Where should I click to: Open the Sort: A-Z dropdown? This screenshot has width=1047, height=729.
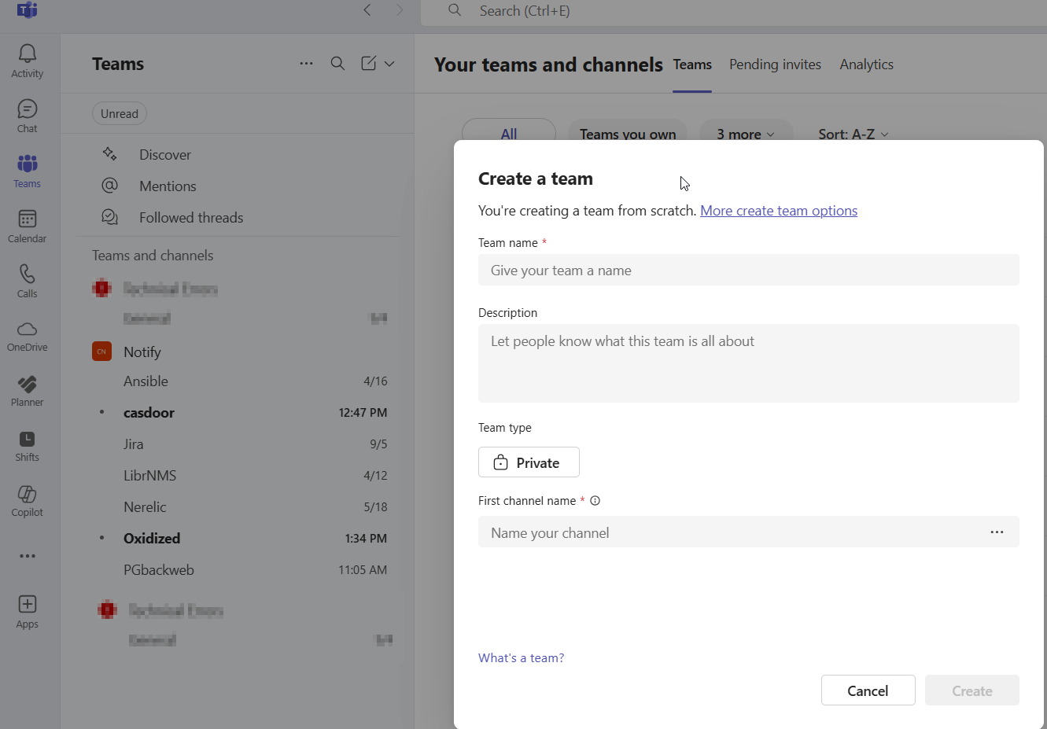(853, 134)
